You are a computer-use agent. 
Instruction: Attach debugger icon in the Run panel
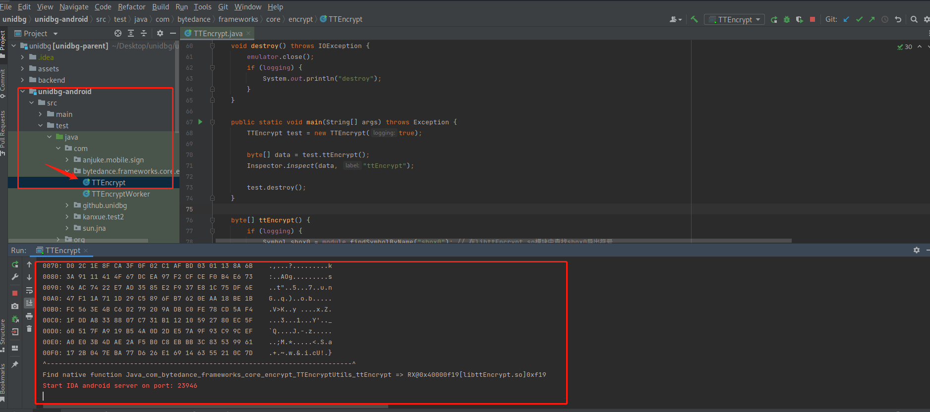click(x=15, y=319)
